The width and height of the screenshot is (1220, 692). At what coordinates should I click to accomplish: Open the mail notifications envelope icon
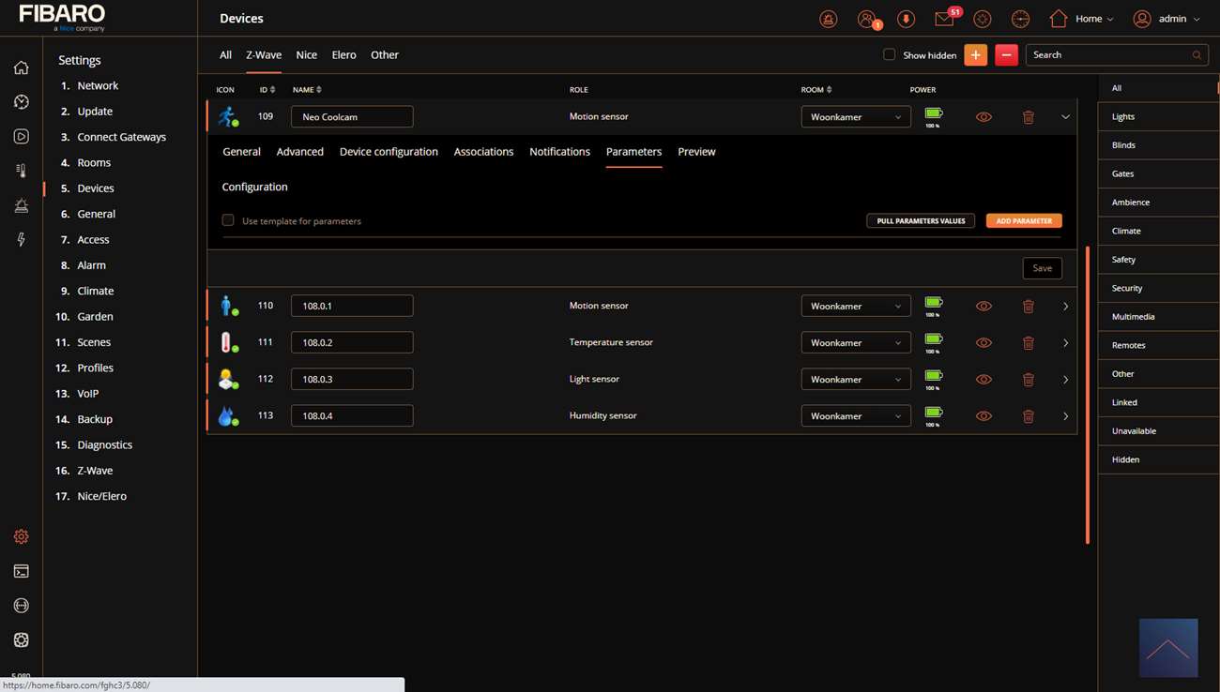944,19
